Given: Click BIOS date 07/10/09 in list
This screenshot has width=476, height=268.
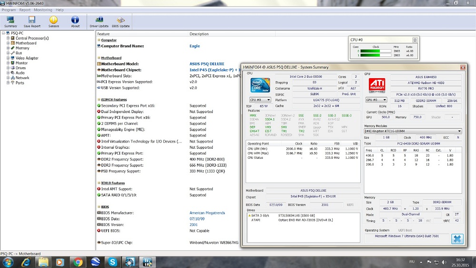Looking at the screenshot, I should click(197, 219).
